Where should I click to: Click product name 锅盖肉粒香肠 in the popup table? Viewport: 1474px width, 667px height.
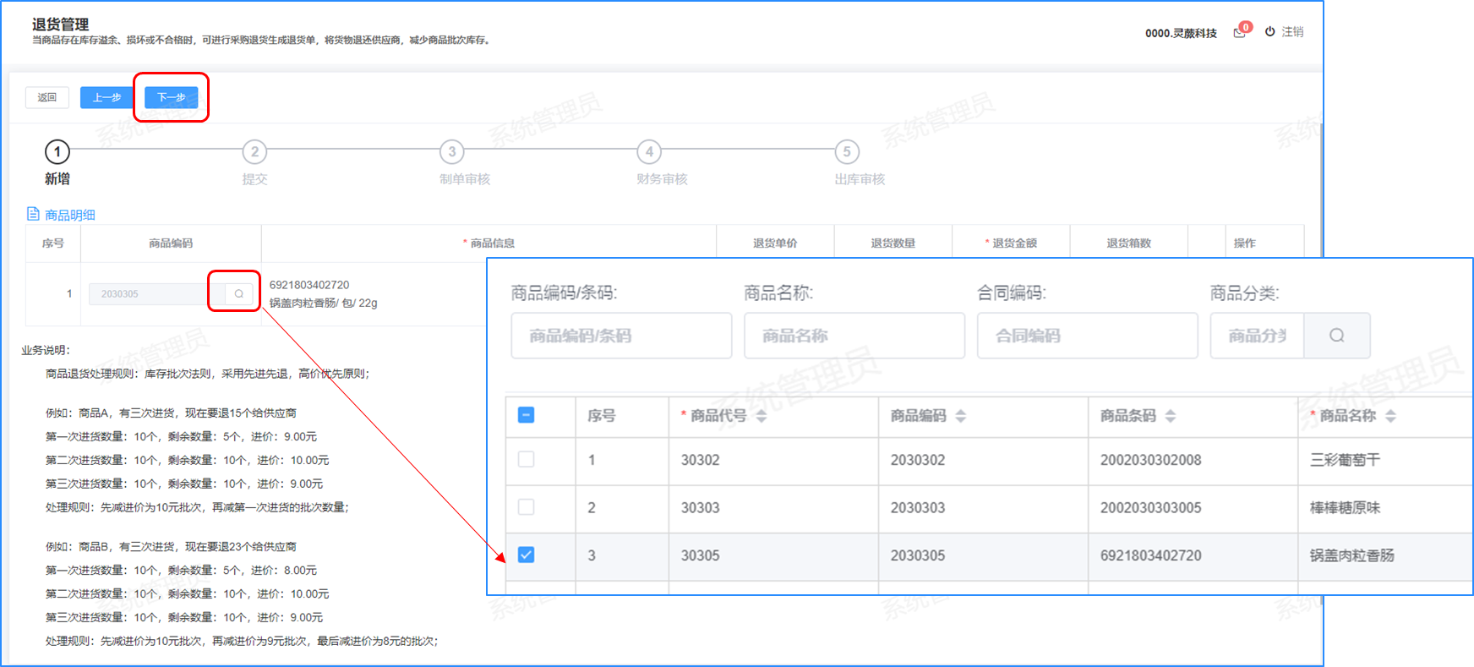point(1352,555)
